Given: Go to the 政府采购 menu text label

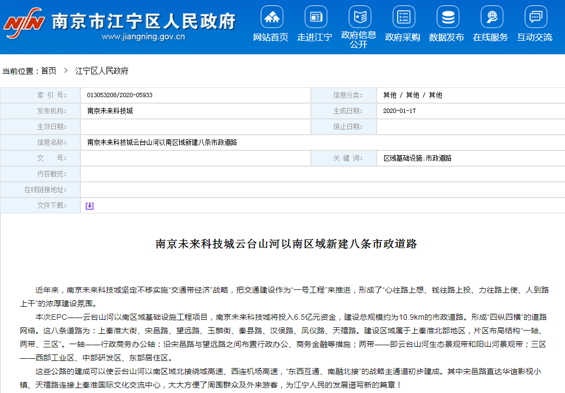Looking at the screenshot, I should click(x=403, y=37).
